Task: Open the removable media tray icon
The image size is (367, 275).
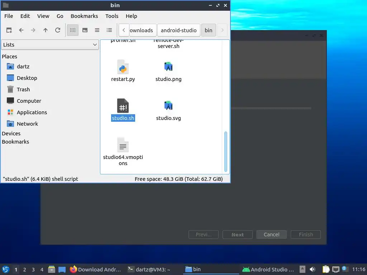Action: (x=302, y=269)
